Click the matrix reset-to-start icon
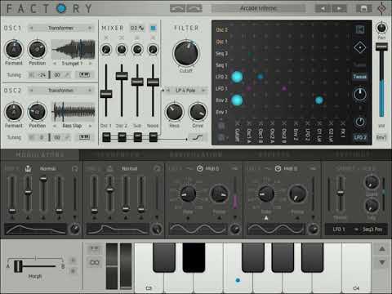Viewport: 392px width, 294px height. click(360, 29)
